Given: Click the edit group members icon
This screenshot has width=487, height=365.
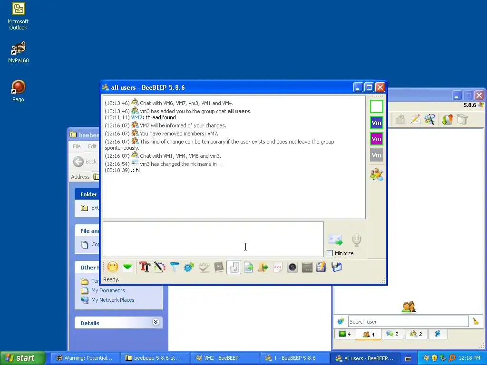Looking at the screenshot, I should 377,174.
